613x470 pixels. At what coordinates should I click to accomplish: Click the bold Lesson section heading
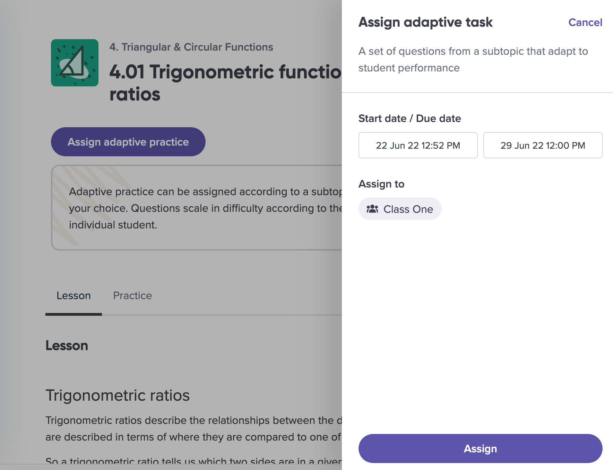pyautogui.click(x=67, y=346)
